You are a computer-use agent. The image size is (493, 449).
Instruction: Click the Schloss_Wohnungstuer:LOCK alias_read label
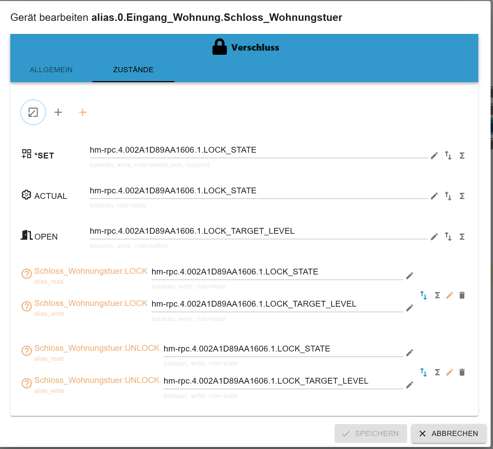(x=91, y=271)
